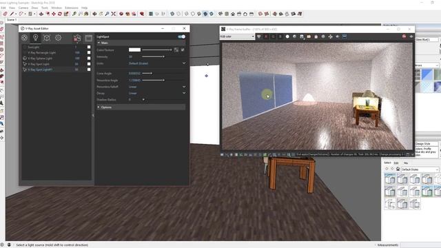Select the Line pencil tool
This screenshot has height=248, width=441.
pos(12,14)
